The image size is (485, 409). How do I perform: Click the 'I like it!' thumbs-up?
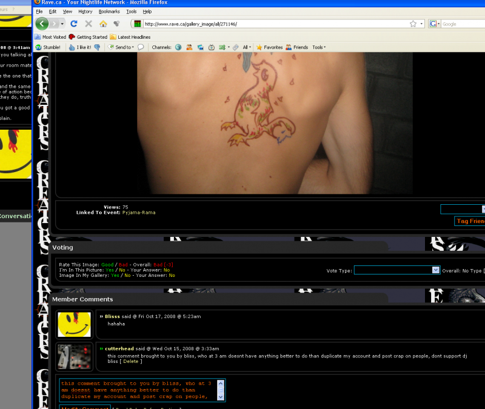(80, 47)
